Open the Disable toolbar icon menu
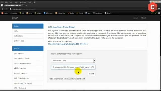The image size is (161, 91). [x=2, y=13]
